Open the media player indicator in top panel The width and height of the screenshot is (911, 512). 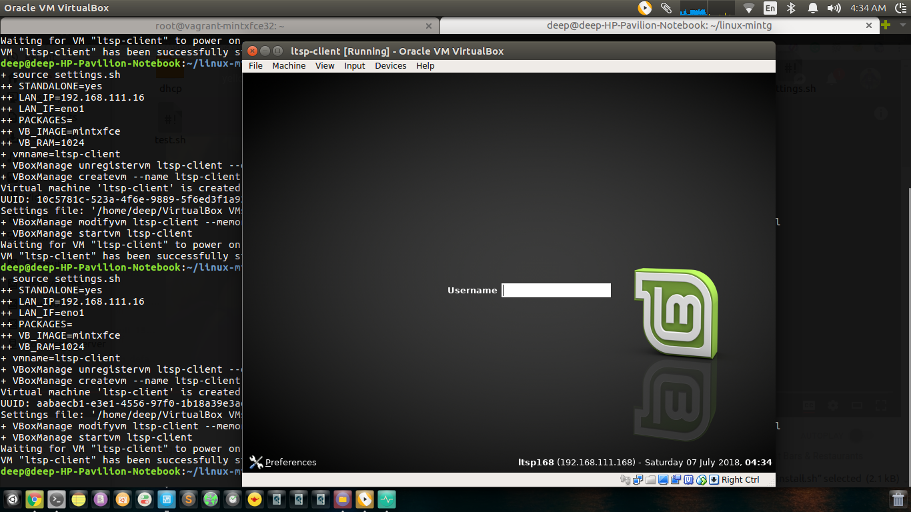[645, 8]
